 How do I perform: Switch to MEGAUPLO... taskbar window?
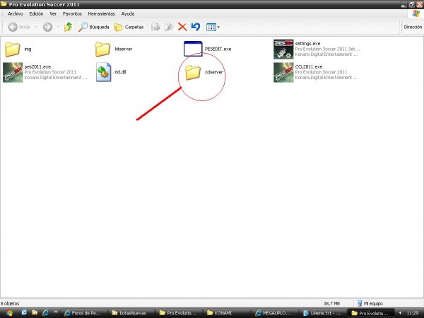coord(273,313)
